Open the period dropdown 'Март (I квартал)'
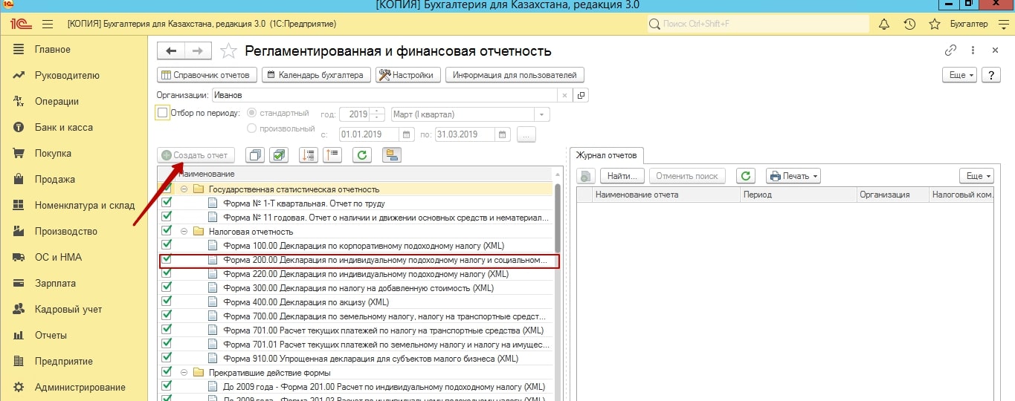 click(x=542, y=114)
